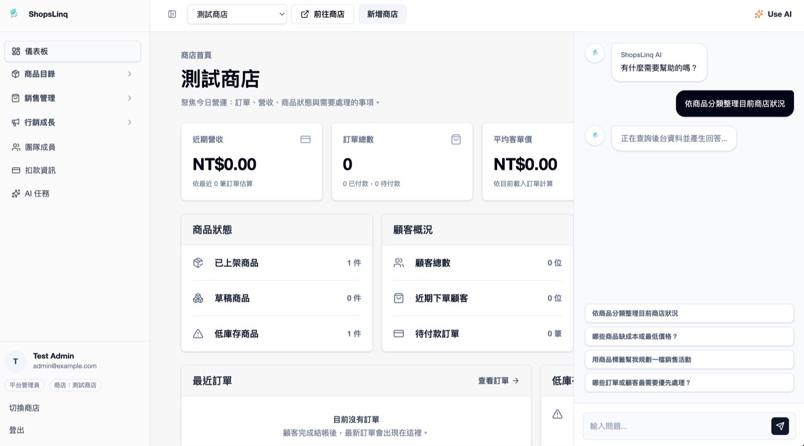Click the 儀表板 grid icon
The height and width of the screenshot is (446, 804).
click(16, 51)
